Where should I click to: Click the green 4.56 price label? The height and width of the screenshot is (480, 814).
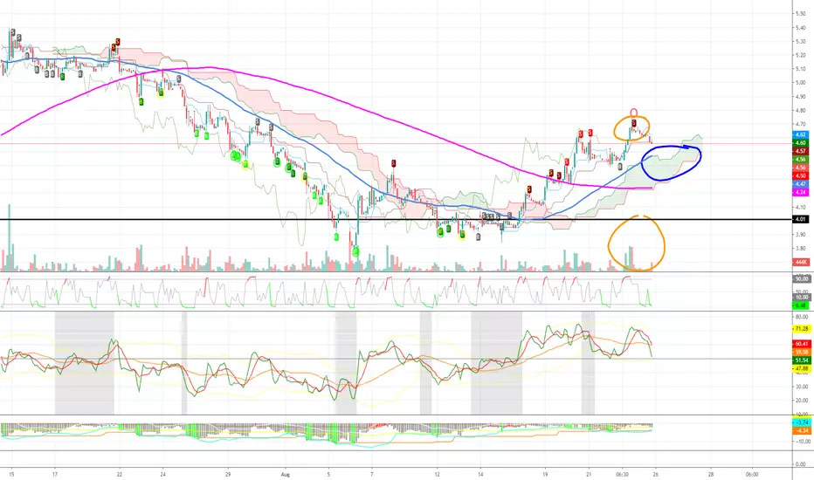[800, 160]
